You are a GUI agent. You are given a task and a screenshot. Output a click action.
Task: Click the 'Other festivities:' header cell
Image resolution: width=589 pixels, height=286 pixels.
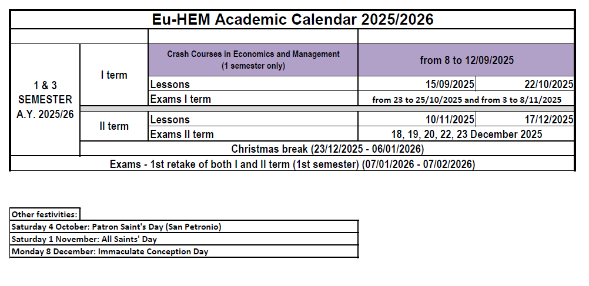[45, 214]
